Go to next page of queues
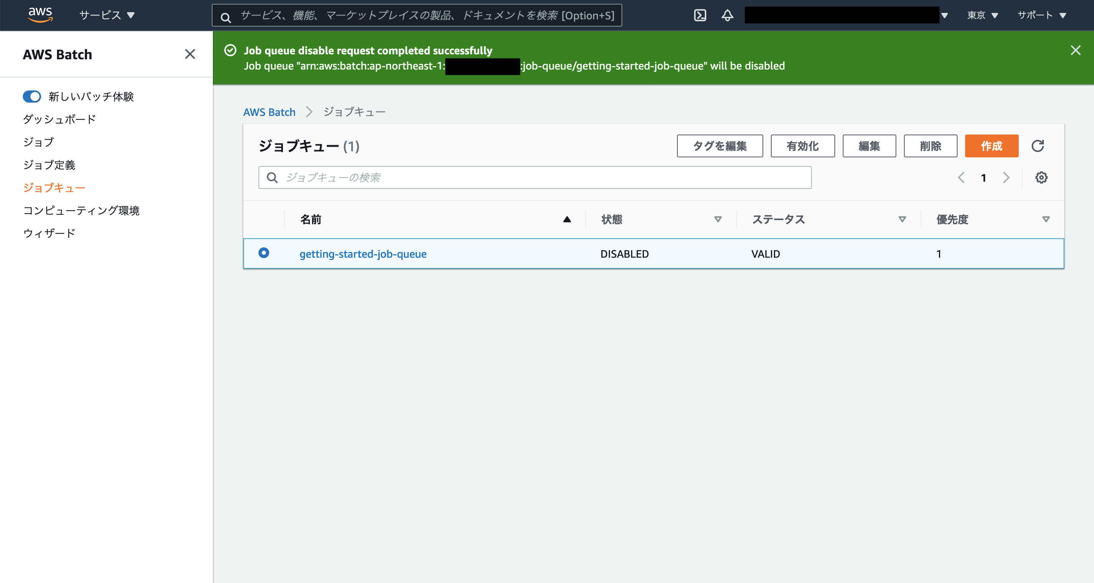 point(1006,177)
